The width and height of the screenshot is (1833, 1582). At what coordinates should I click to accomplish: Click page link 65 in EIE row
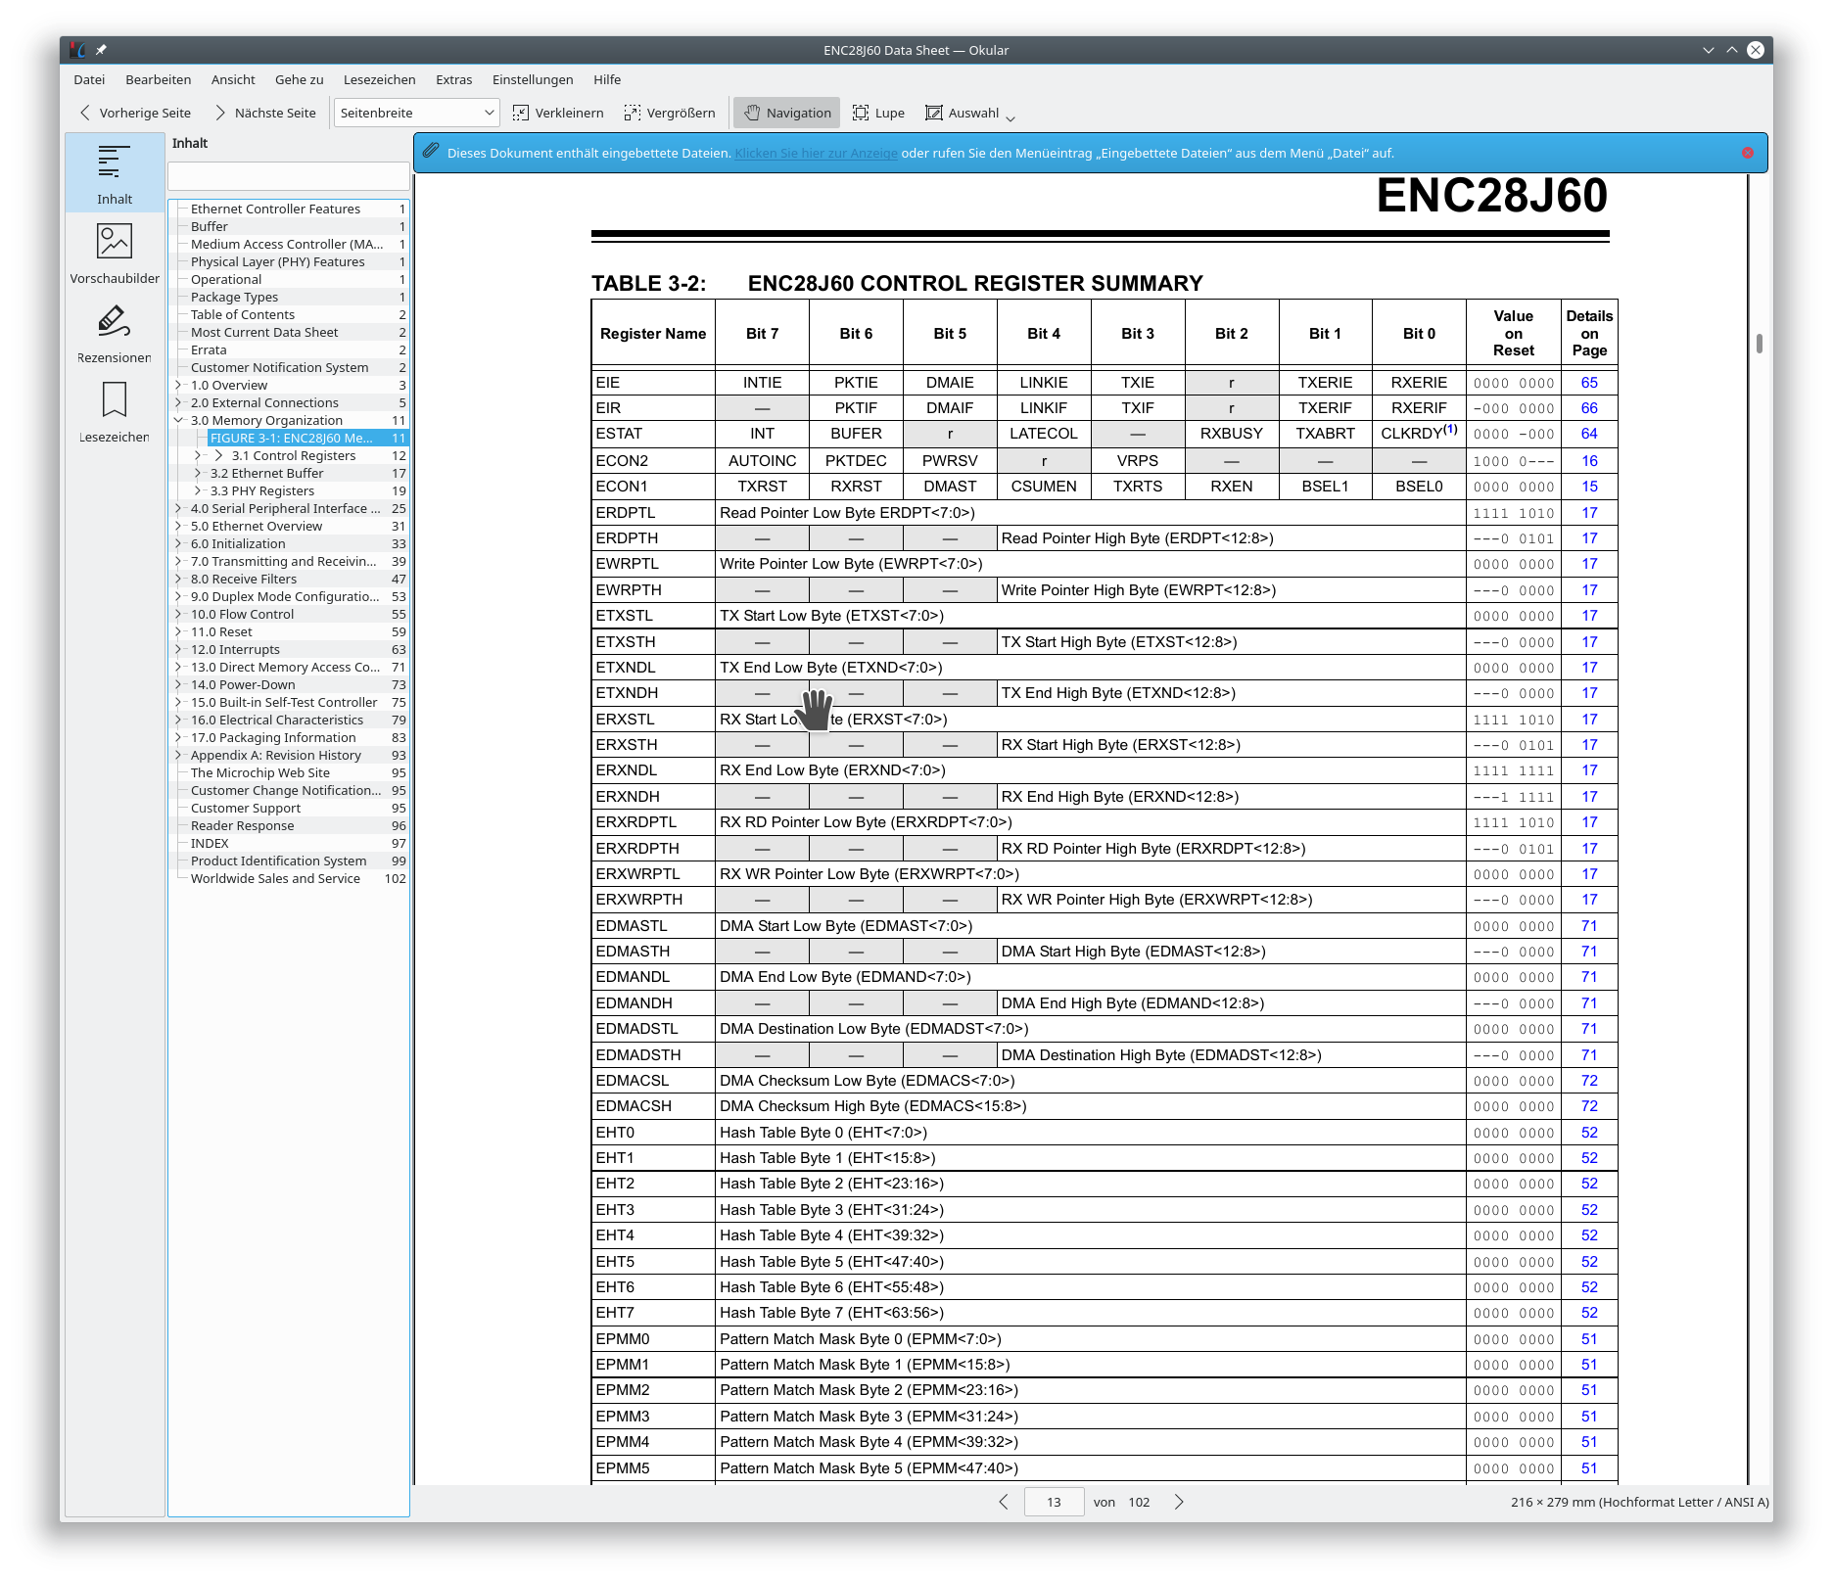pos(1589,383)
